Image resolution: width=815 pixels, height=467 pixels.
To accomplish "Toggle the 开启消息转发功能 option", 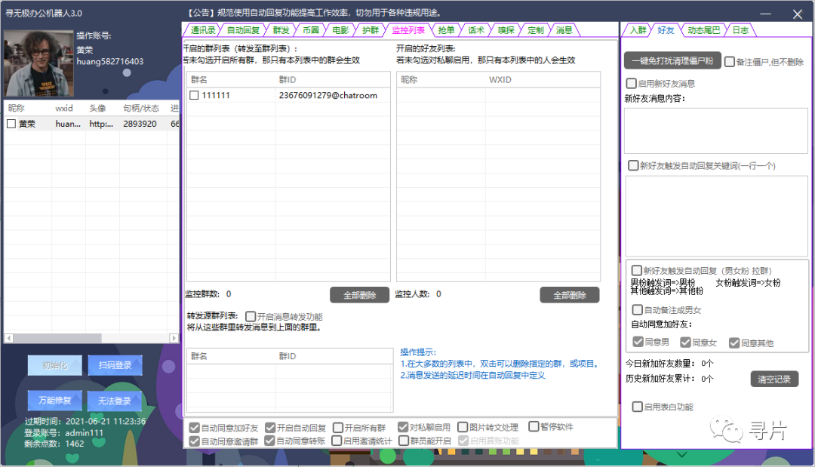I will [249, 316].
